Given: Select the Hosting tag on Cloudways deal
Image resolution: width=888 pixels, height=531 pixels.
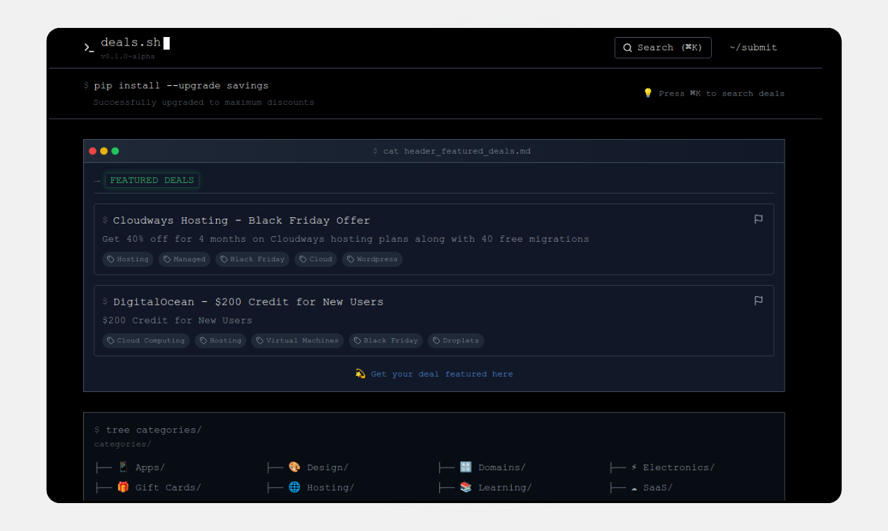Looking at the screenshot, I should click(x=127, y=259).
